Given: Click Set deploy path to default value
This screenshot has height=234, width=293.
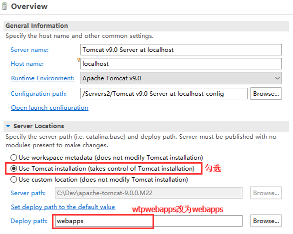Looking at the screenshot, I should coord(63,207).
